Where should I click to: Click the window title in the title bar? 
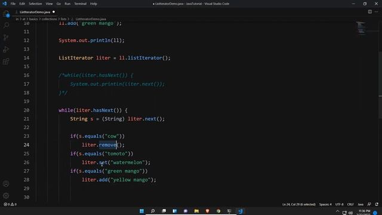191,4
